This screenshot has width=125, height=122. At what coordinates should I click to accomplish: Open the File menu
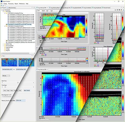pyautogui.click(x=2, y=4)
